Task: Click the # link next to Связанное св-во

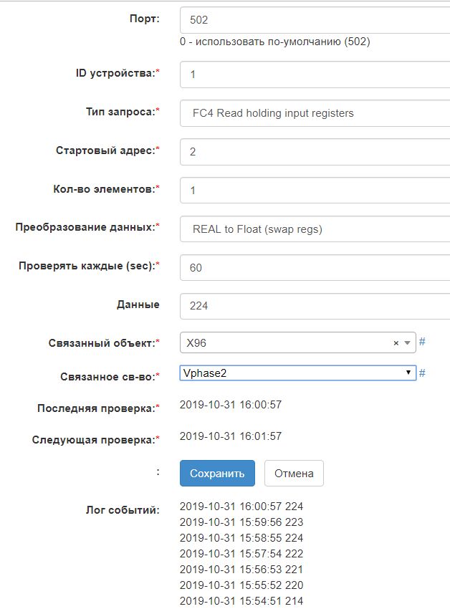Action: (x=422, y=373)
